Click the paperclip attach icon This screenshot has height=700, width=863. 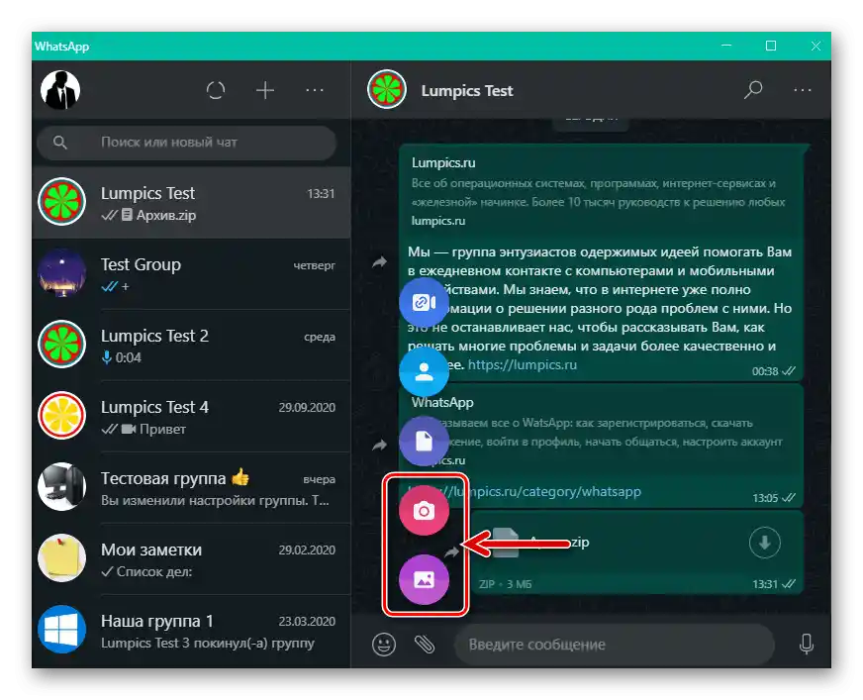click(x=425, y=644)
